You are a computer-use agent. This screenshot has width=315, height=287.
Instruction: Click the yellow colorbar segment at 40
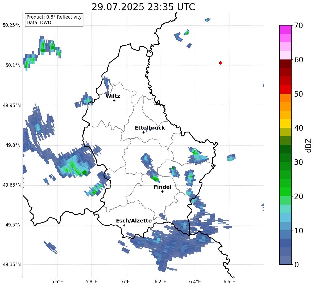(285, 123)
